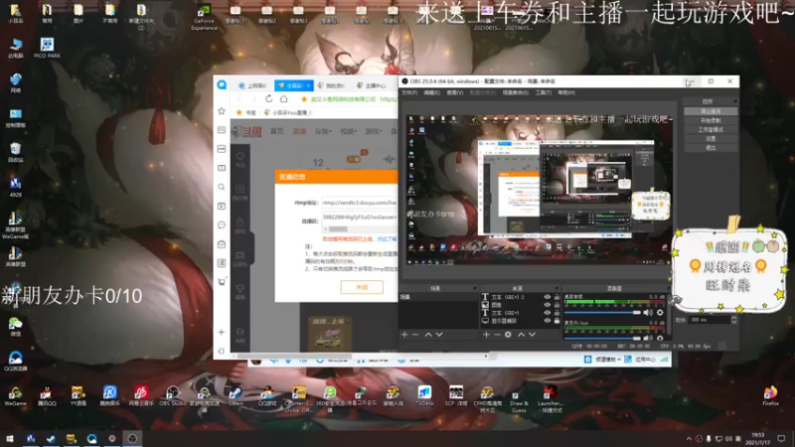Screen dimensions: 795x447
Task: Open WeGame desktop shortcut
Action: click(x=15, y=396)
